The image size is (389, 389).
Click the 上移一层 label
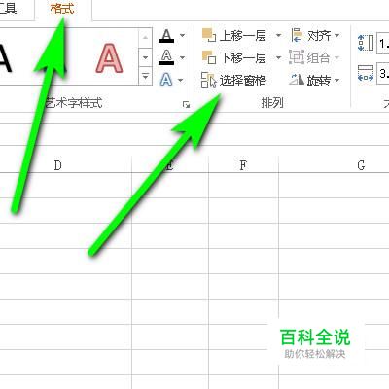(x=243, y=36)
